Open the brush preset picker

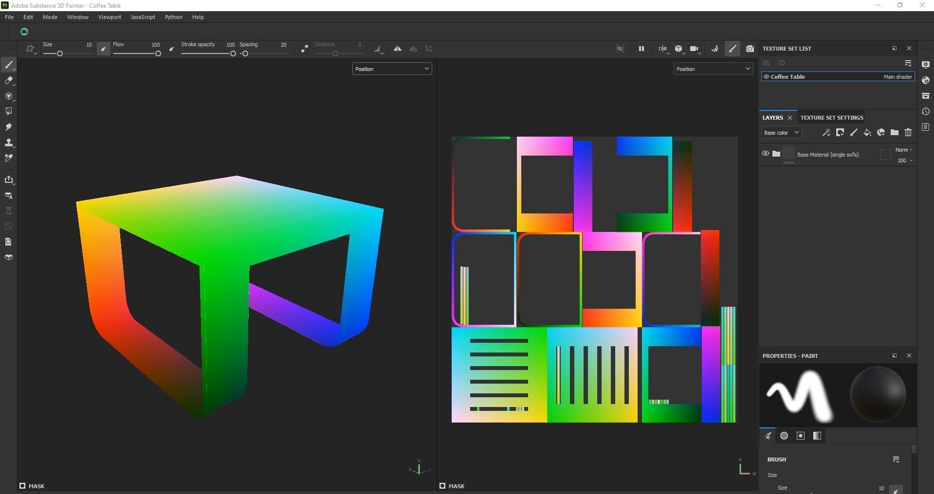(31, 49)
